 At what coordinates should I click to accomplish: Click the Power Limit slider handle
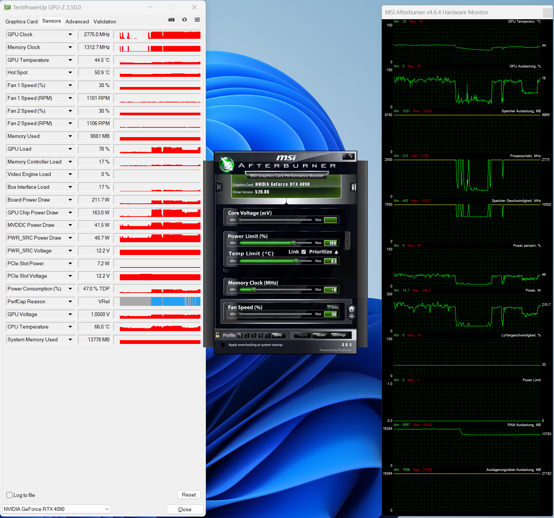(294, 243)
